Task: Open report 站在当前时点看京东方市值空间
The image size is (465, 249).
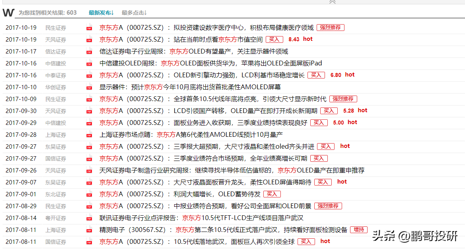Action: click(181, 40)
